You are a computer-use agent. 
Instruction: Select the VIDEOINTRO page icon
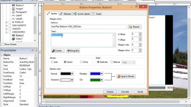tap(10, 32)
